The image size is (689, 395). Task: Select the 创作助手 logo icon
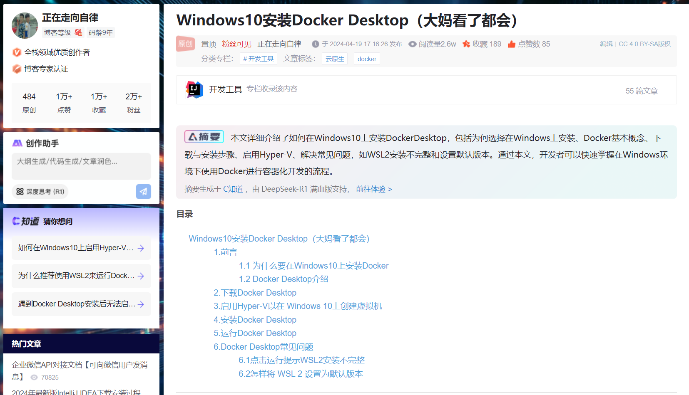click(17, 143)
